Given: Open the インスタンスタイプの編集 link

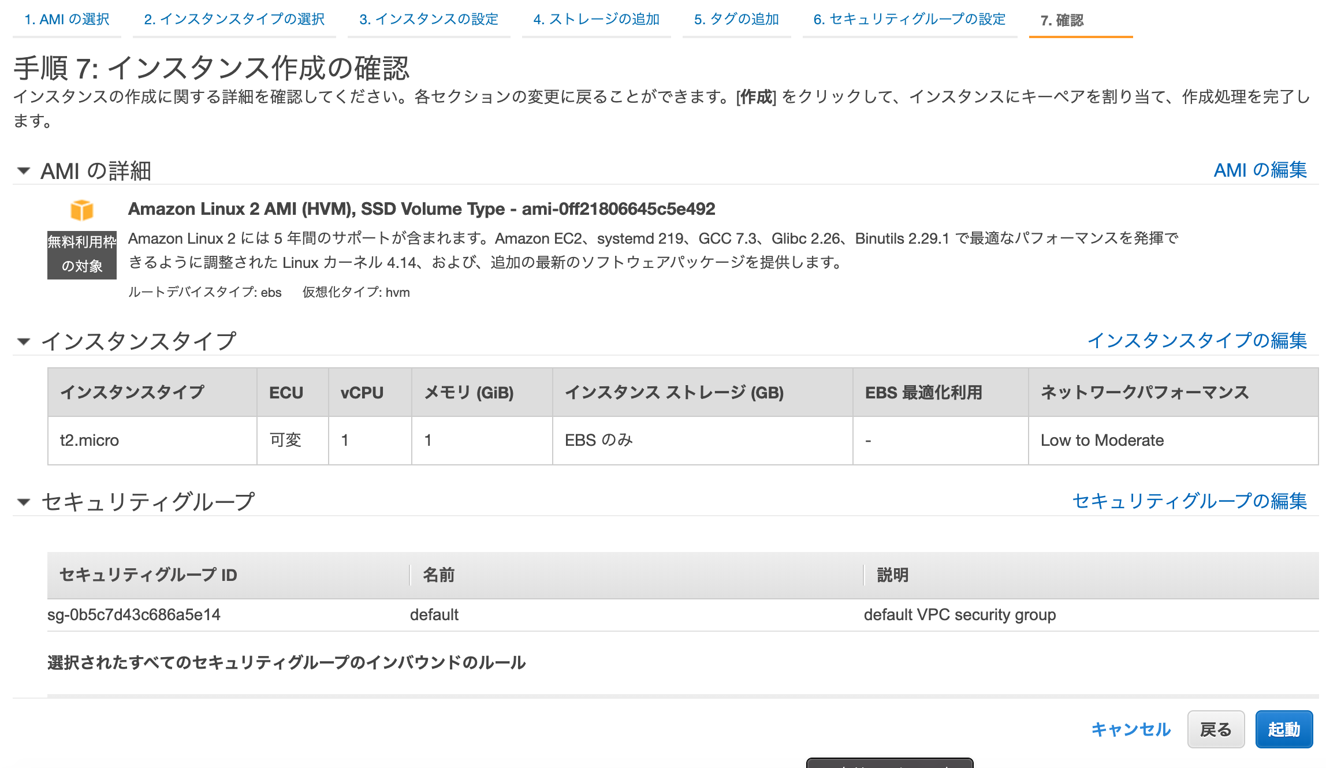Looking at the screenshot, I should (x=1197, y=341).
